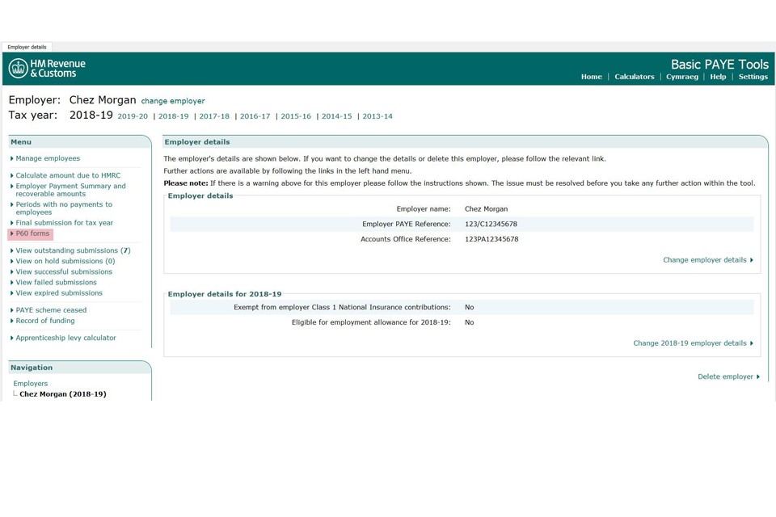This screenshot has width=776, height=517.
Task: Open Employer Payment Summary and recoverable amounts
Action: tap(71, 190)
